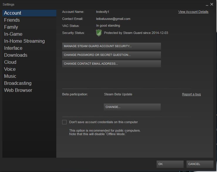Click the 'Contact Email:' label

click(73, 19)
